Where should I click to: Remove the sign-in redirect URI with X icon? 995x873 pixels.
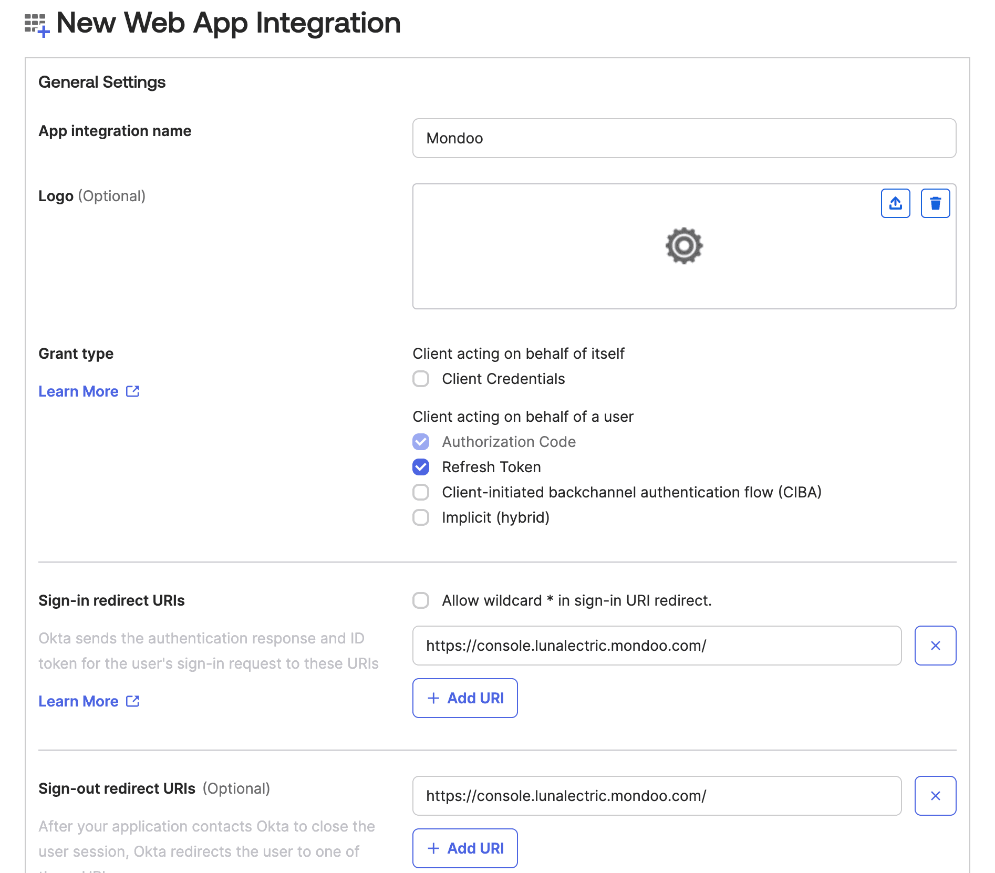tap(935, 646)
